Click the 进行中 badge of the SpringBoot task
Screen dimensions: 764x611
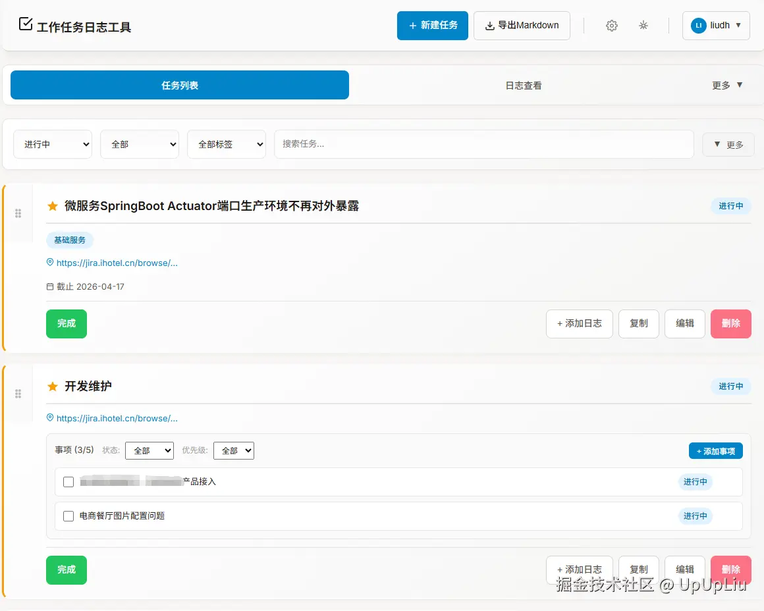(731, 206)
